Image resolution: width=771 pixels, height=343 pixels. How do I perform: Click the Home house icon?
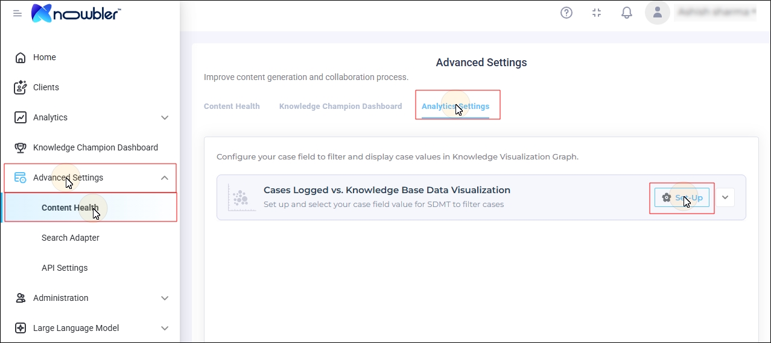tap(21, 58)
